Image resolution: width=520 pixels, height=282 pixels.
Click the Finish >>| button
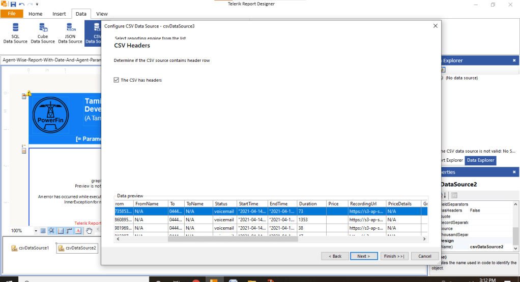tap(394, 256)
